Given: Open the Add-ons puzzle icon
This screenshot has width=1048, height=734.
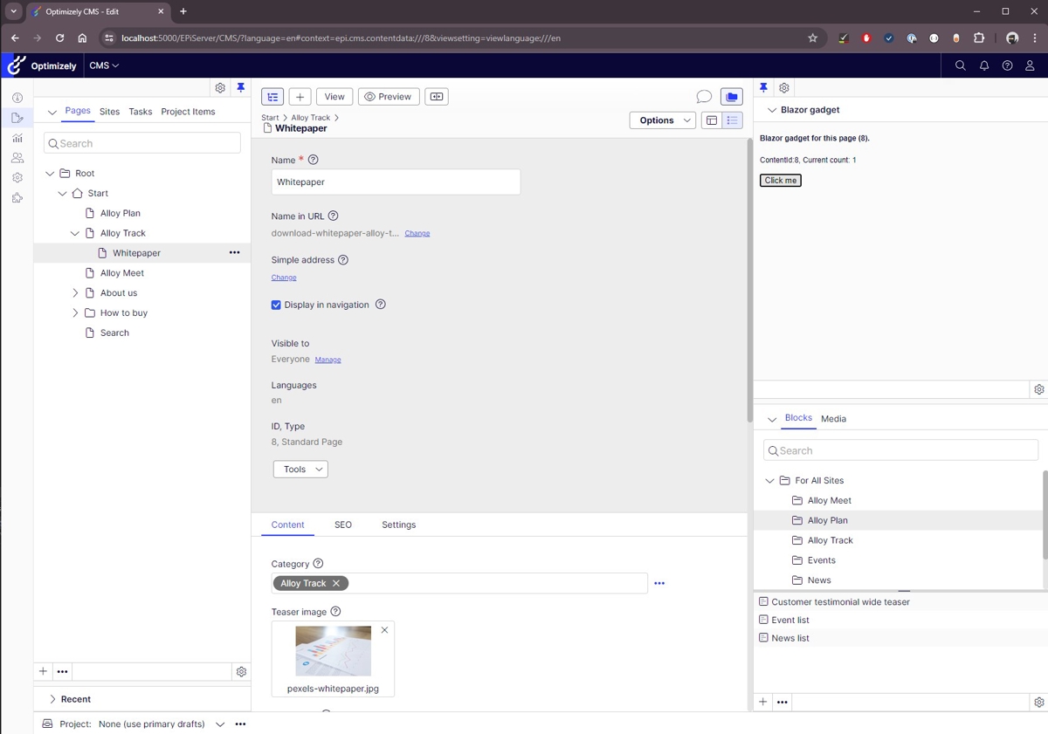Looking at the screenshot, I should [17, 197].
